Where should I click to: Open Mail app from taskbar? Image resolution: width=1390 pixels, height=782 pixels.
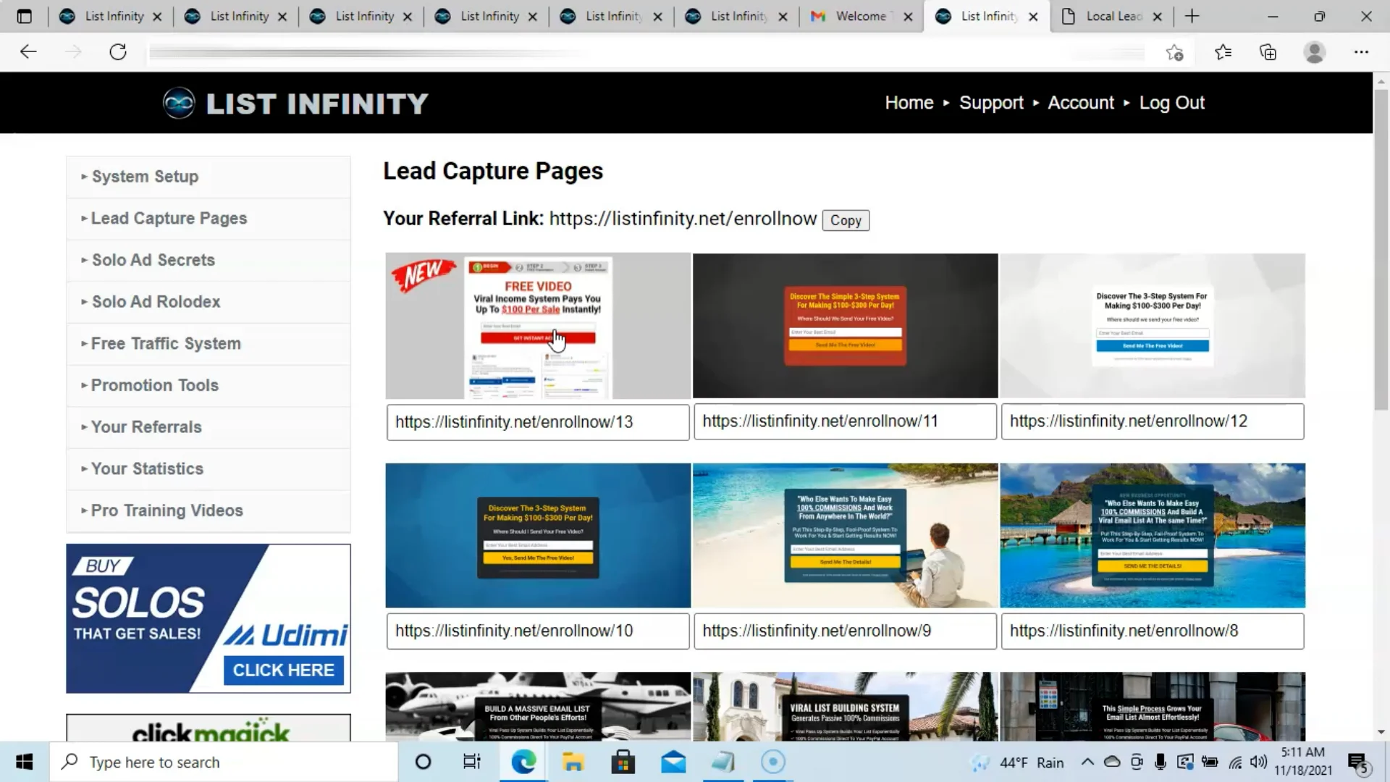coord(673,762)
